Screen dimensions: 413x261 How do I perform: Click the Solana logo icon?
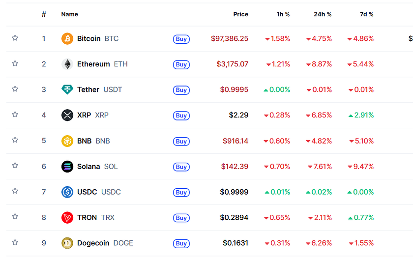click(x=67, y=167)
